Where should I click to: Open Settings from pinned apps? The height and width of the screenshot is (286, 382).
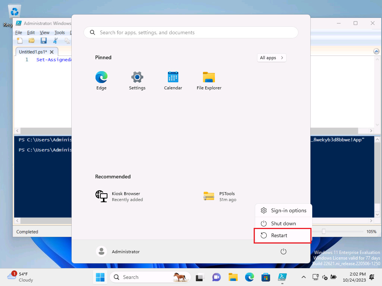tap(137, 81)
